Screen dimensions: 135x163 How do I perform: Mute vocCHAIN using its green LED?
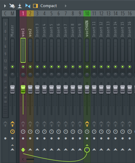[87, 67]
